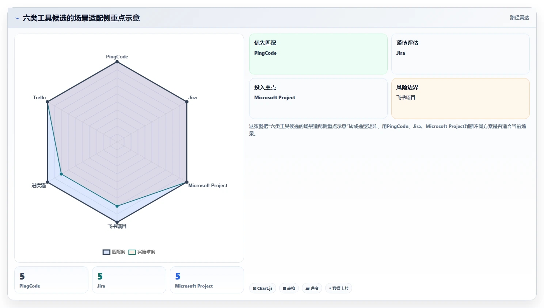This screenshot has width=544, height=308.
Task: Select the 飞书项目 outer radar vertex
Action: pyautogui.click(x=117, y=222)
